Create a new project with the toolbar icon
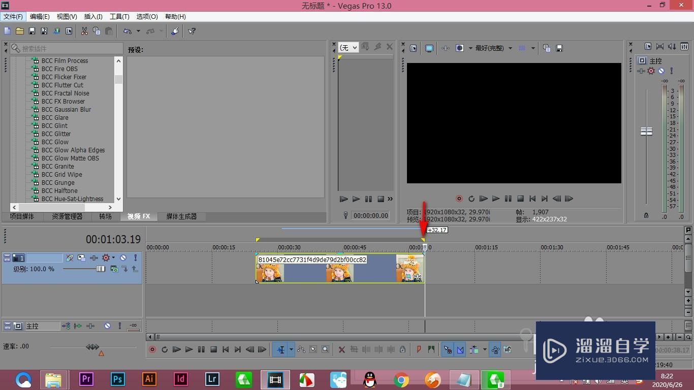This screenshot has height=390, width=694. (x=8, y=31)
